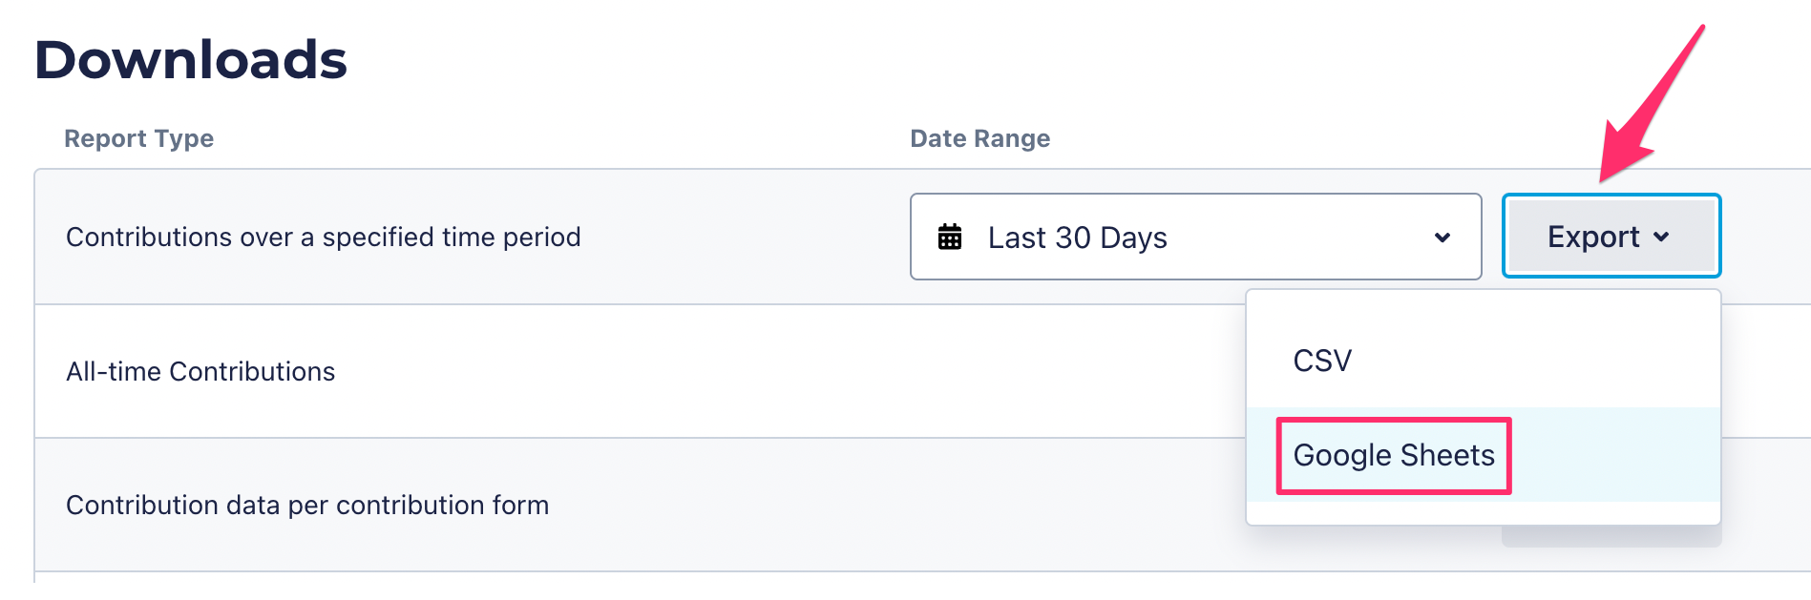Click the word 'Export' on the button
This screenshot has width=1811, height=600.
click(1592, 237)
